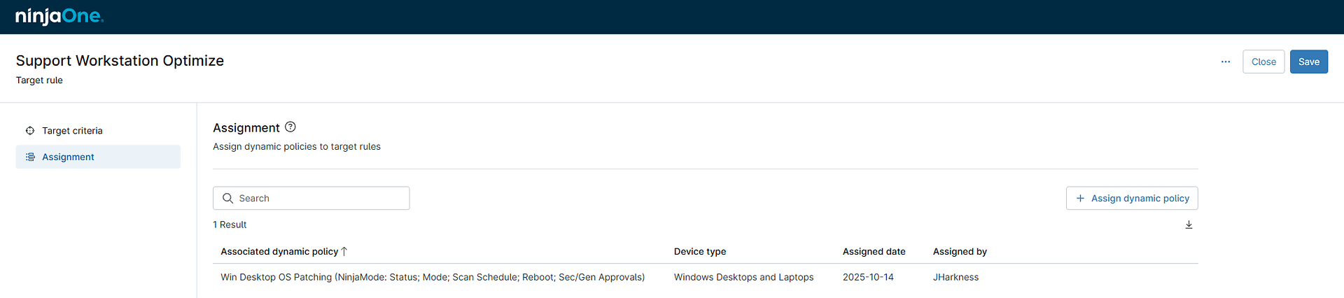This screenshot has height=298, width=1344.
Task: Click the Assignment list icon in the sidebar
Action: pos(30,157)
